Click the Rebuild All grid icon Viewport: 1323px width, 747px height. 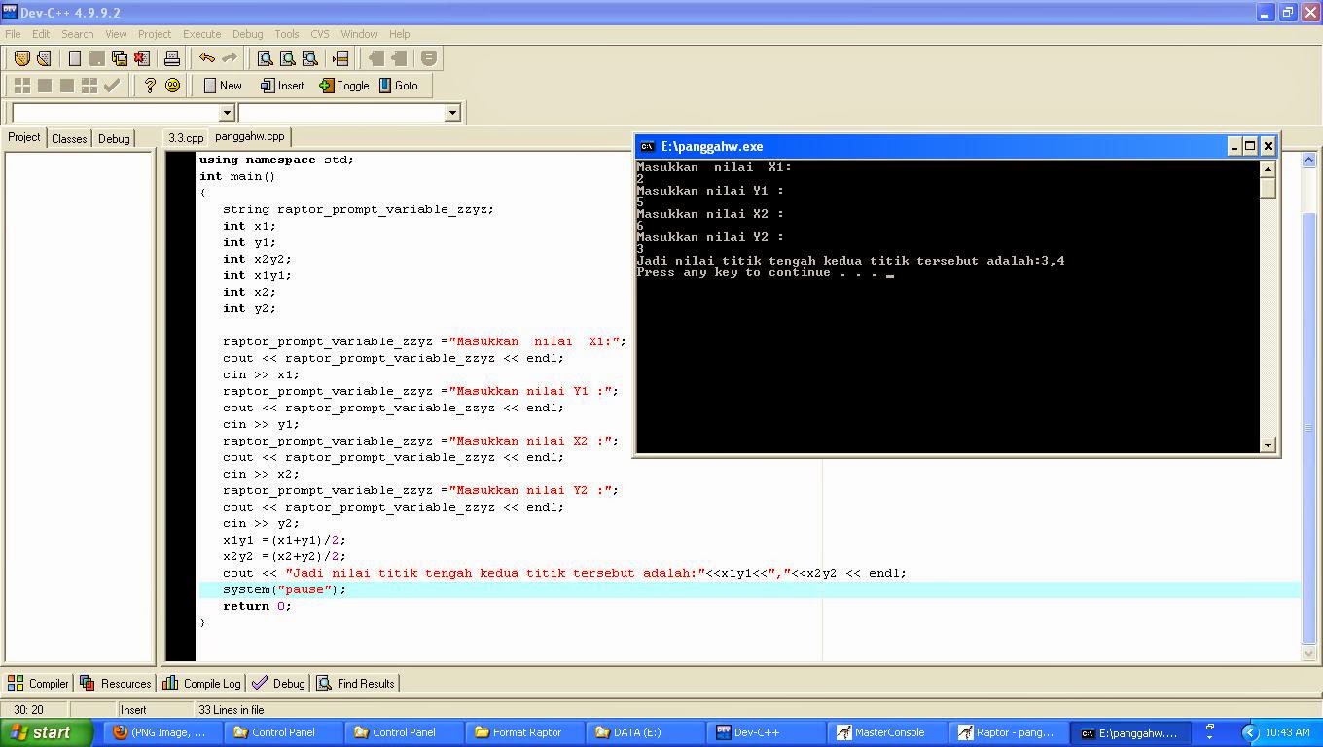click(89, 86)
